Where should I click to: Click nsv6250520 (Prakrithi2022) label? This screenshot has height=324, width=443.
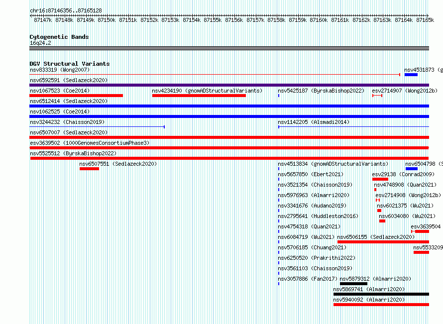tap(317, 258)
